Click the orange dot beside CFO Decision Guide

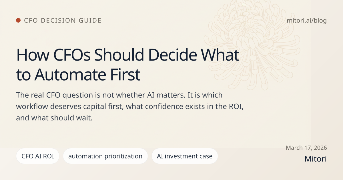(x=18, y=20)
